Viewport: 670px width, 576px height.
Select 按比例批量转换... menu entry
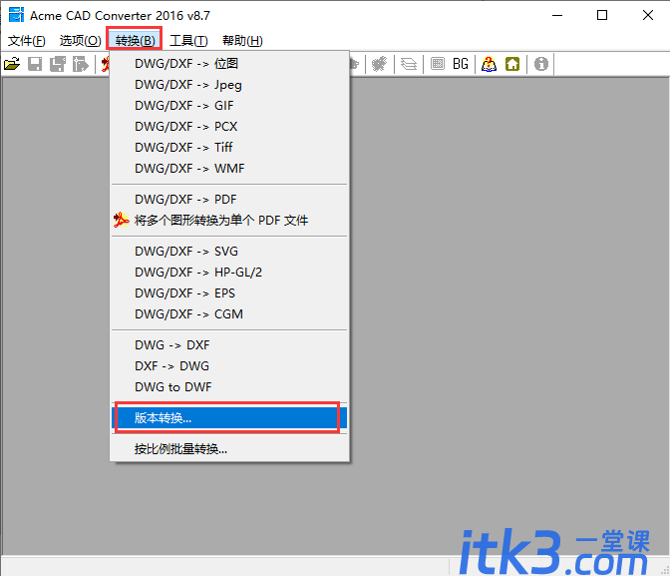[x=229, y=449]
